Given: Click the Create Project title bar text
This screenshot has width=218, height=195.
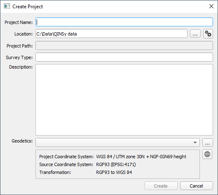Looking at the screenshot, I should [x=28, y=7].
